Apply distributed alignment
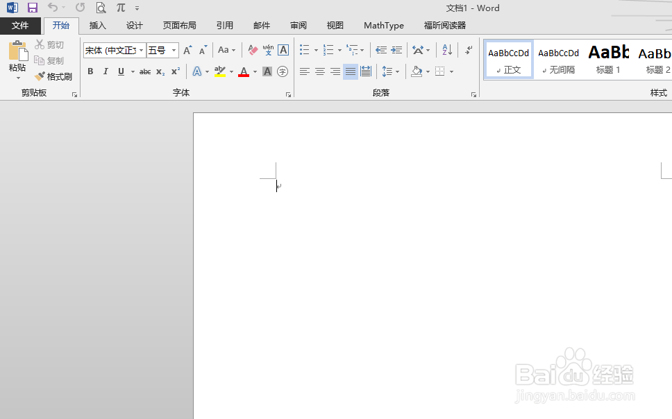The height and width of the screenshot is (419, 672). click(366, 71)
